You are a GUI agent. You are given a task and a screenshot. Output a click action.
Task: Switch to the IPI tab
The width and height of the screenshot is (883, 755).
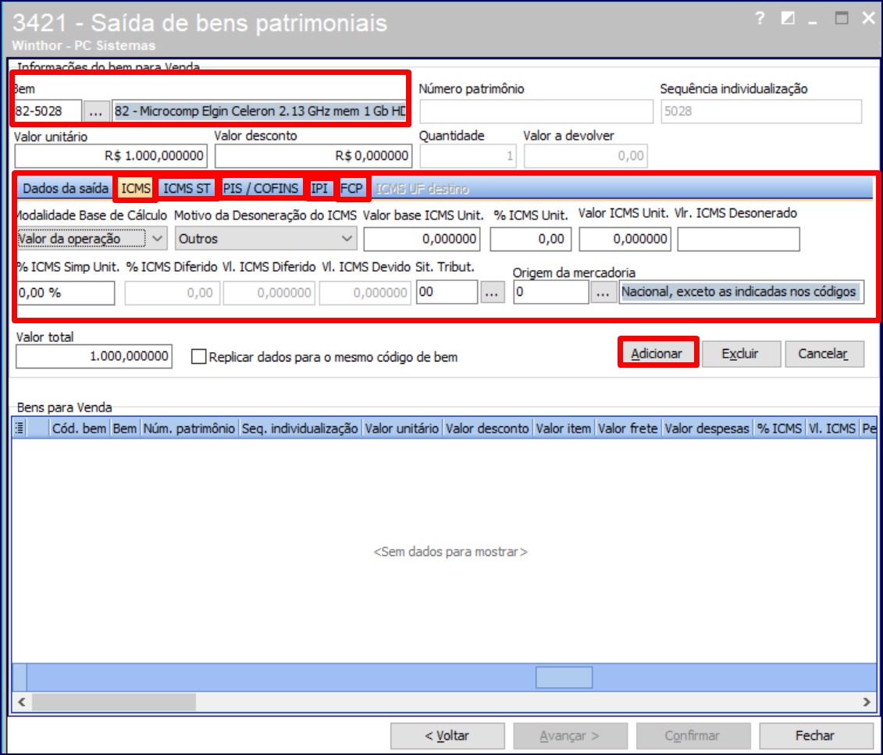(319, 189)
